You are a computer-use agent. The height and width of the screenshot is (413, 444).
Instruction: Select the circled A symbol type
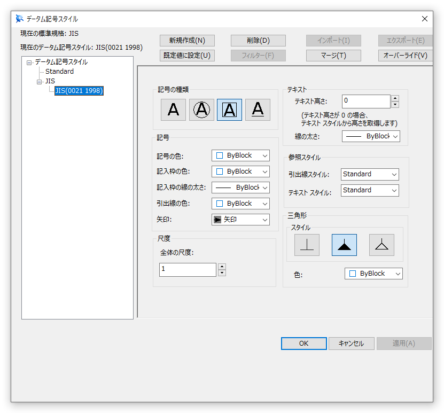(x=201, y=110)
